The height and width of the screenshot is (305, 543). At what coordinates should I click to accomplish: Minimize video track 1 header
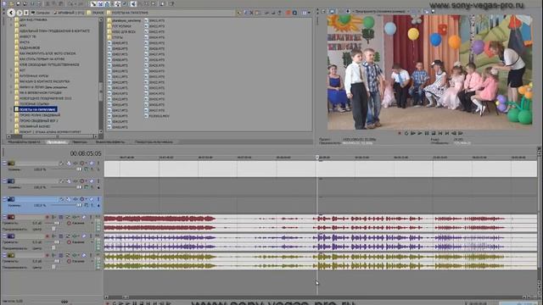[4, 164]
